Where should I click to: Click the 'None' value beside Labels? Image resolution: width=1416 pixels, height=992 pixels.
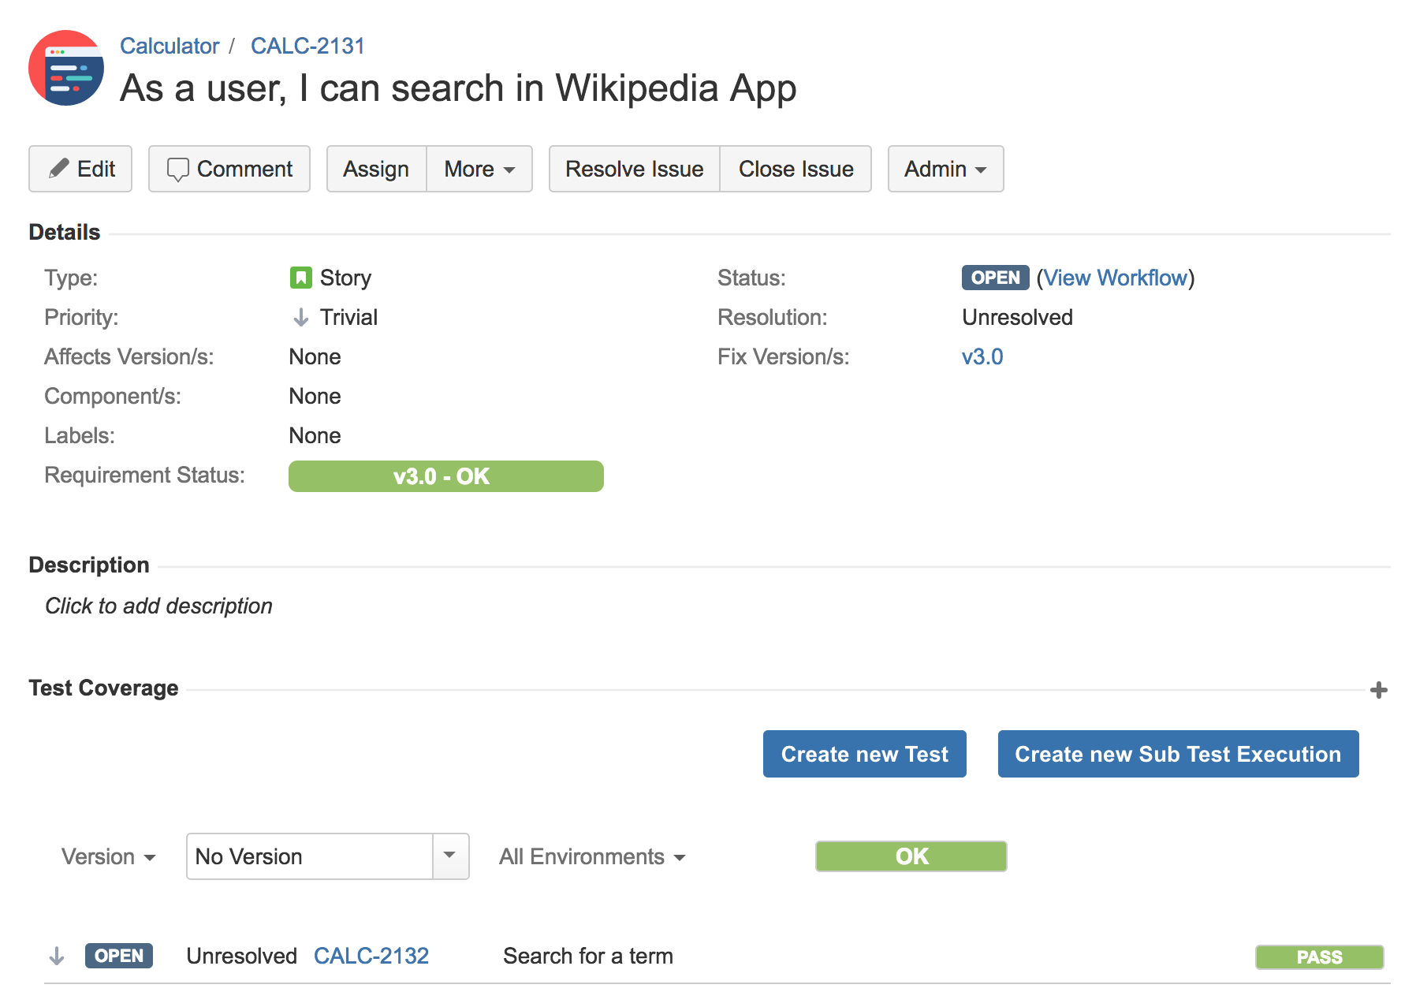click(315, 435)
